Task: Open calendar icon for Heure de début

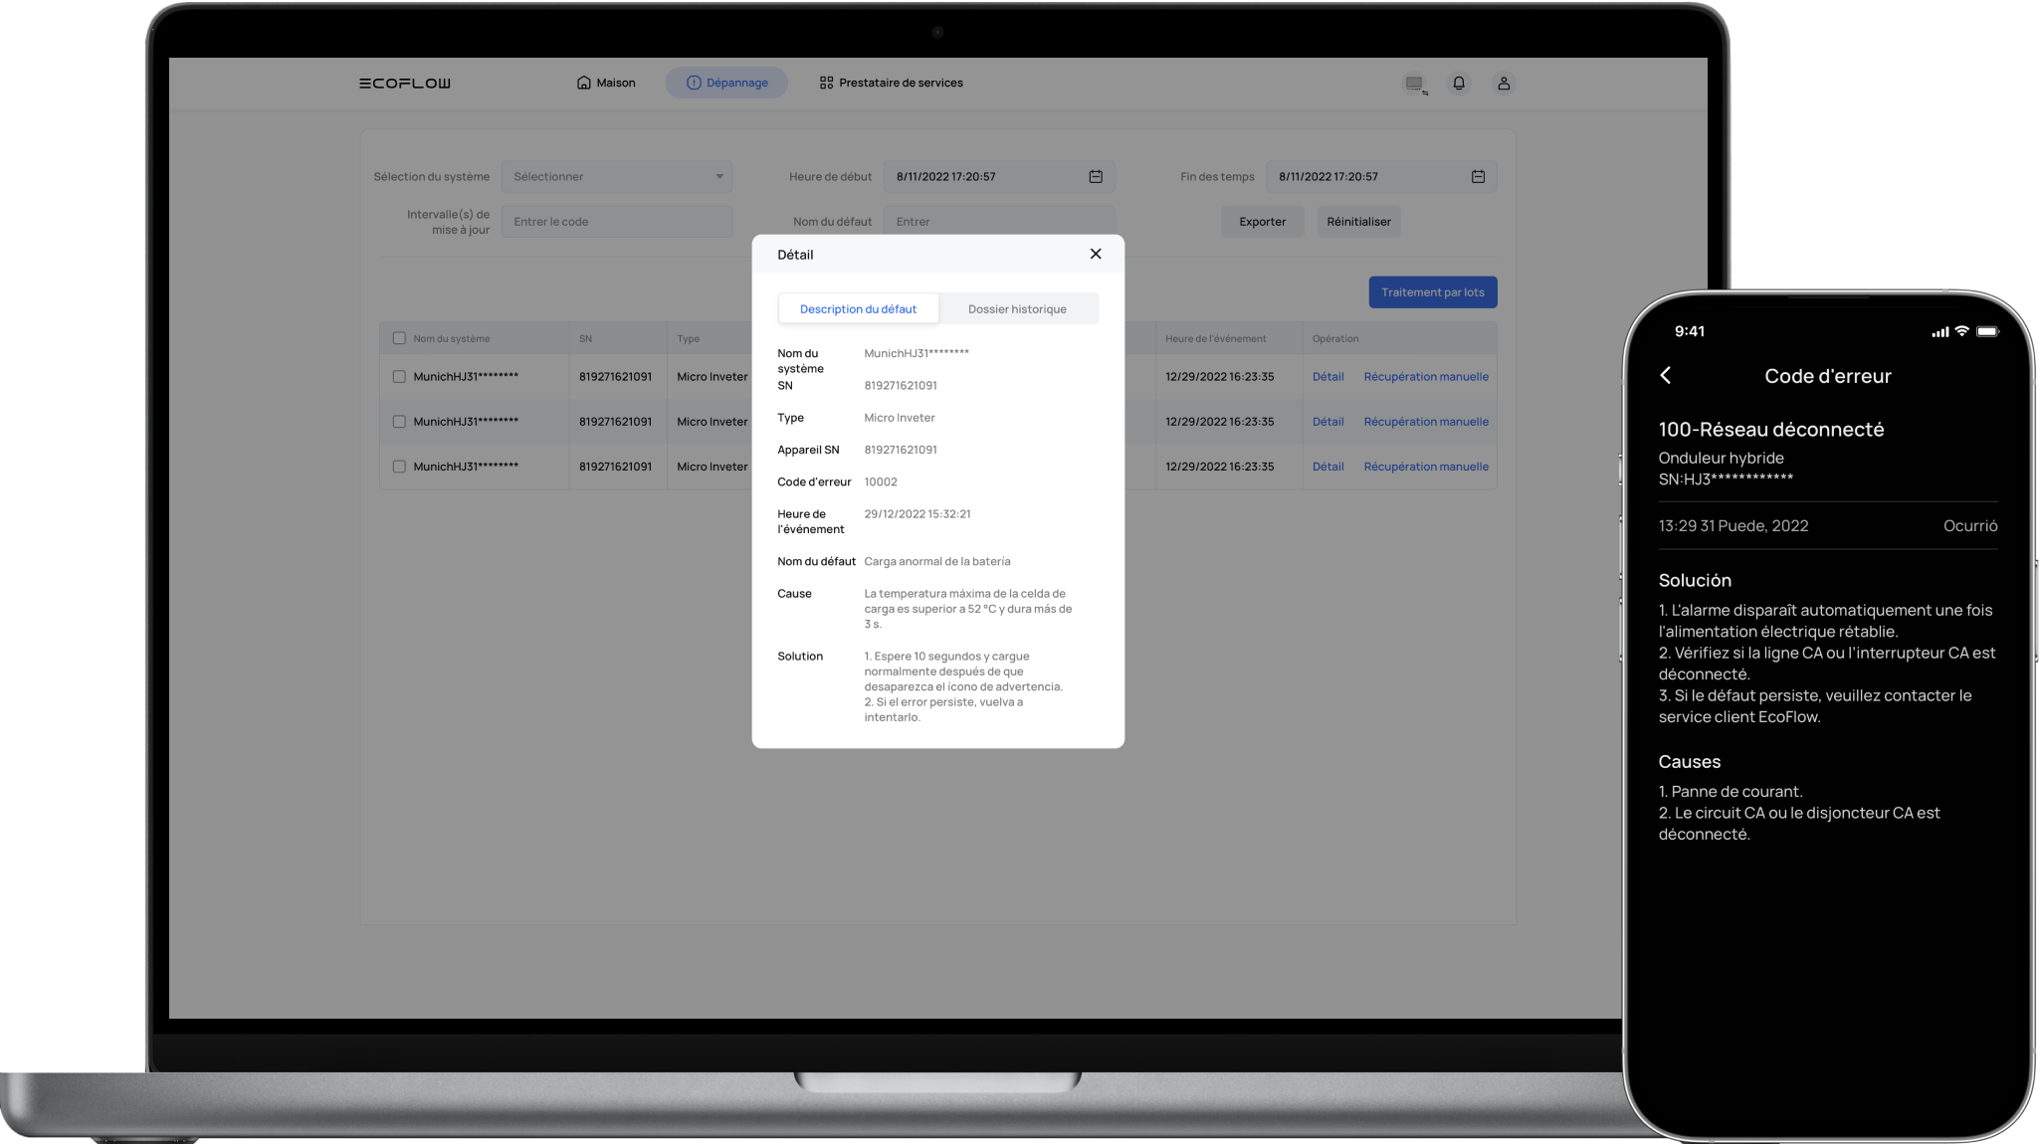Action: [x=1095, y=177]
